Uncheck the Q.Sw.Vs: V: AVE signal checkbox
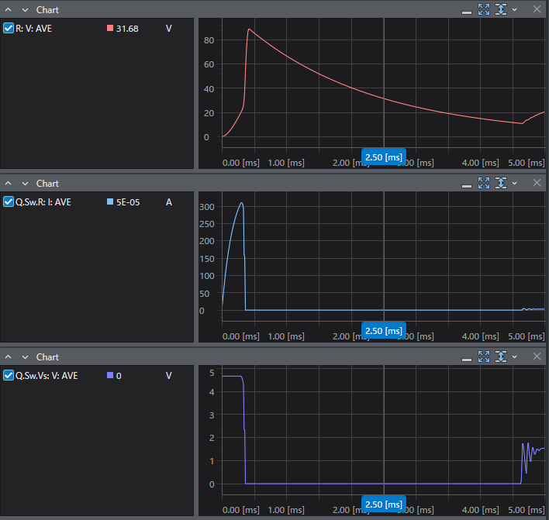 (x=9, y=376)
